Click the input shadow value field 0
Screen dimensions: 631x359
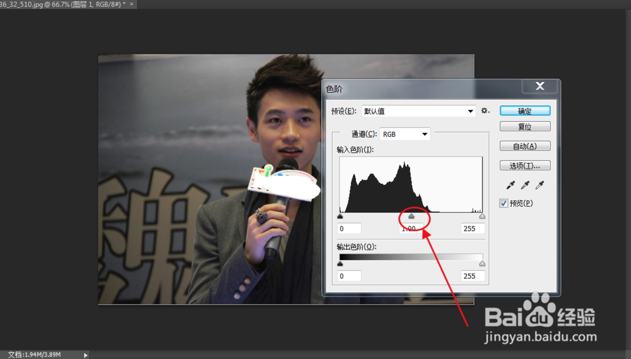[349, 228]
